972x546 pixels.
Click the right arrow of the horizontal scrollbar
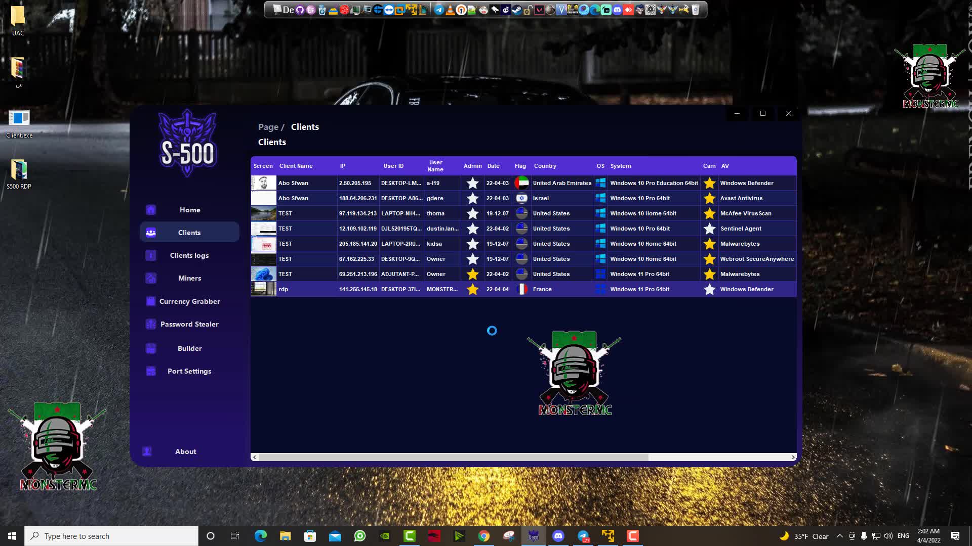coord(793,457)
